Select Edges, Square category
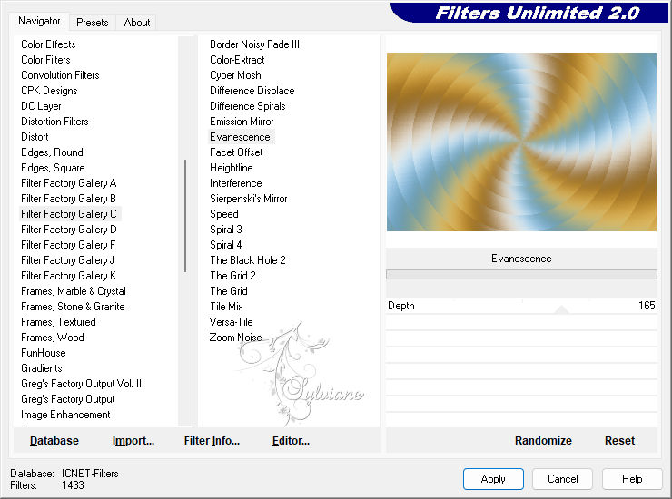 coord(54,168)
